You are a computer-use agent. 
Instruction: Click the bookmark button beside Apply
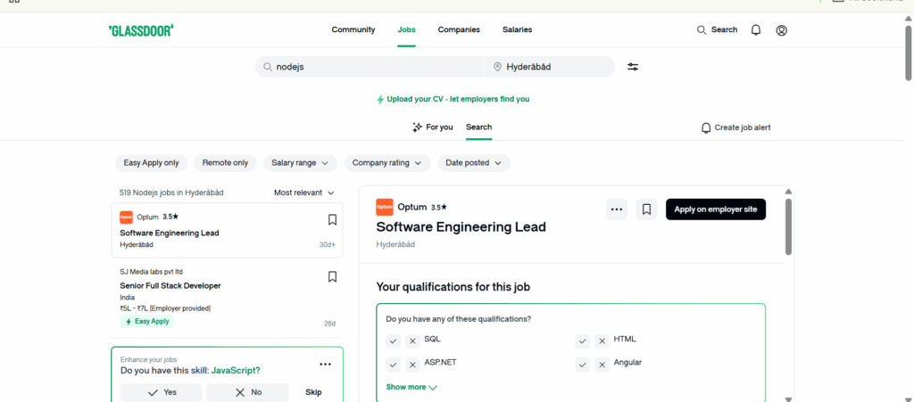(x=647, y=209)
